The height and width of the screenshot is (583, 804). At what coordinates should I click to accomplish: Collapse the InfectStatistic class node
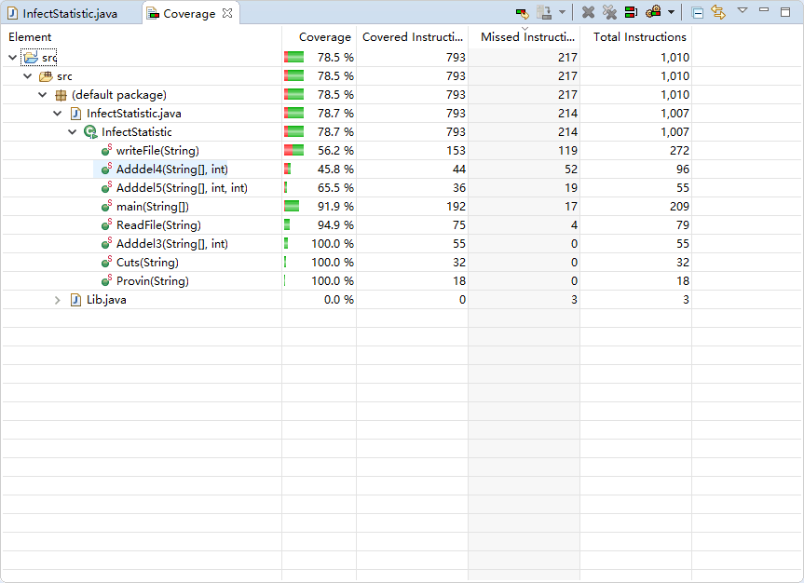coord(73,132)
